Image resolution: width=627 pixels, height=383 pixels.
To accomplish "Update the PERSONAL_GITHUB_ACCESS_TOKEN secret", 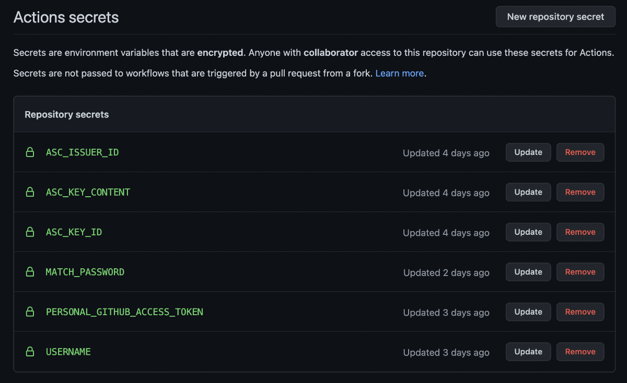I will (528, 312).
